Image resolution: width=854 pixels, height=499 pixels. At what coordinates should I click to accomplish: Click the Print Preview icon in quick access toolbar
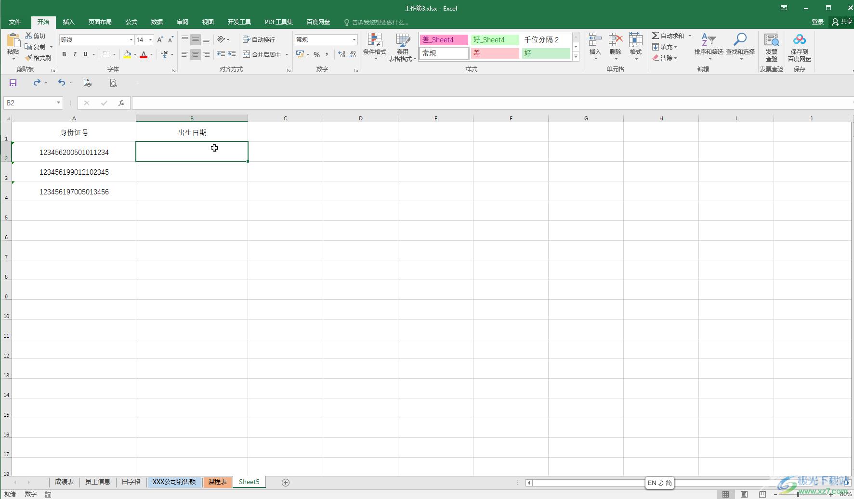(113, 83)
